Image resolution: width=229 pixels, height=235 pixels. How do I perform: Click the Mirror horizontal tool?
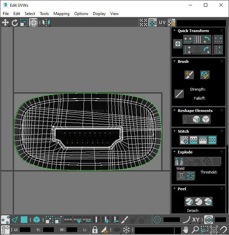[x=46, y=23]
